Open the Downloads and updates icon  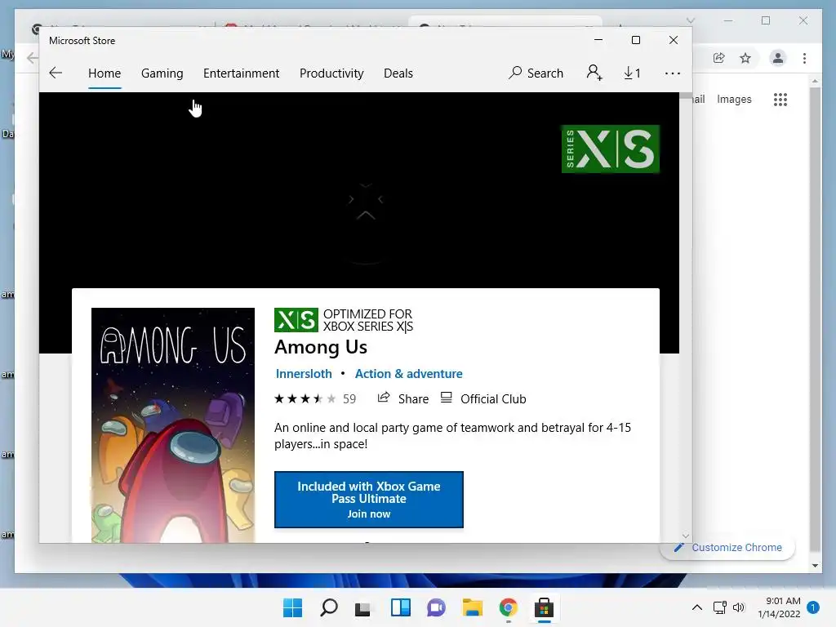click(632, 73)
